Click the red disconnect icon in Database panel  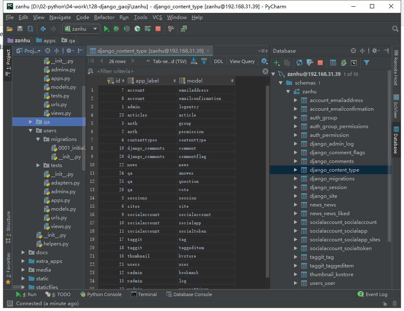320,63
